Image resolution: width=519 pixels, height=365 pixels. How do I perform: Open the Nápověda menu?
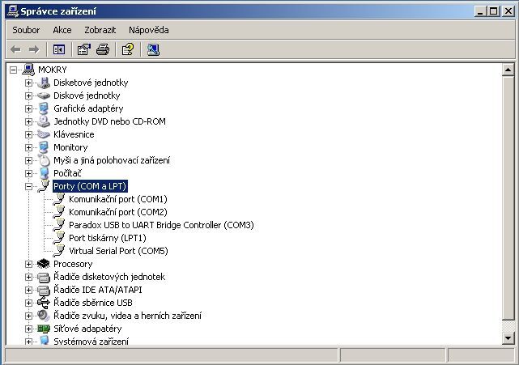click(148, 30)
